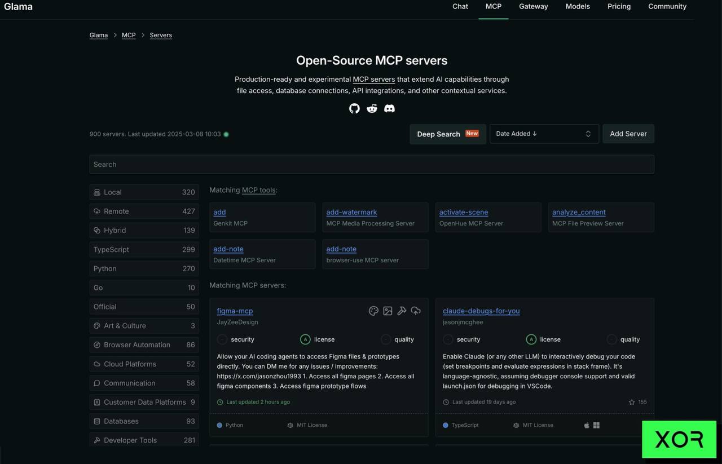Screen dimensions: 722x464
Task: Select the Databases category filter
Action: coord(144,421)
